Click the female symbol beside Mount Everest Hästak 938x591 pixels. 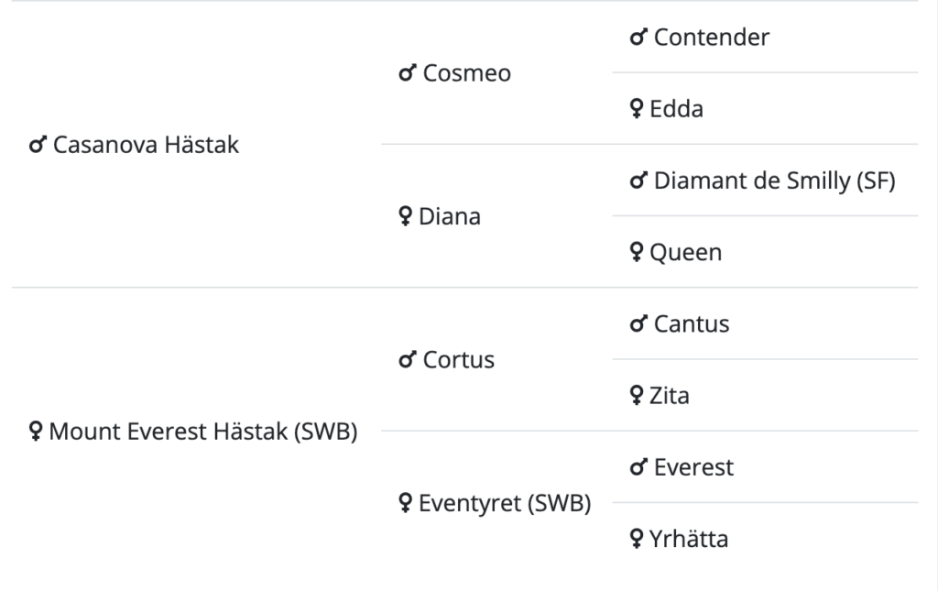36,432
